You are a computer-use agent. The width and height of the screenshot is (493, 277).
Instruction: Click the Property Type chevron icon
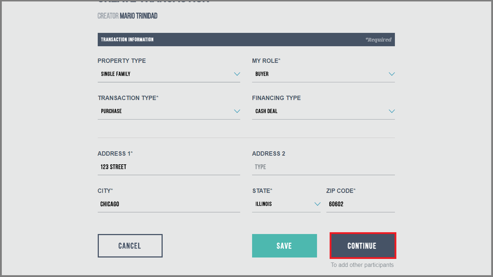[237, 74]
